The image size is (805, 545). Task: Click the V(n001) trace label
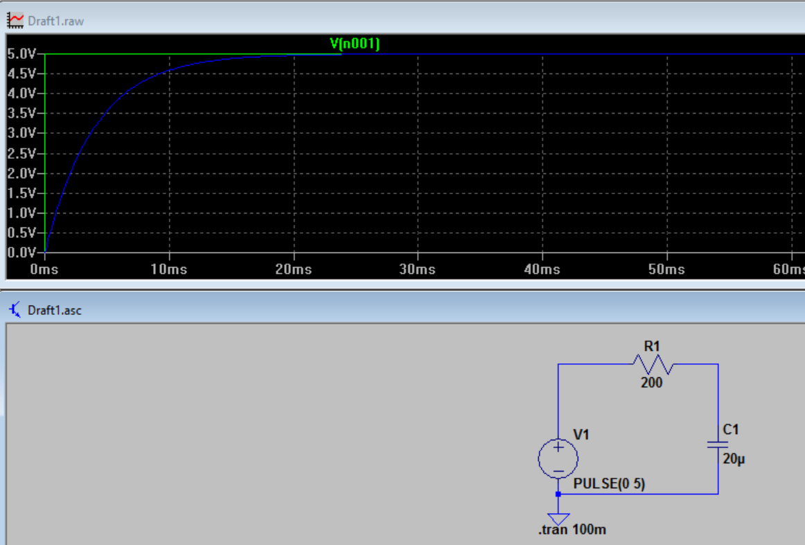(x=355, y=44)
